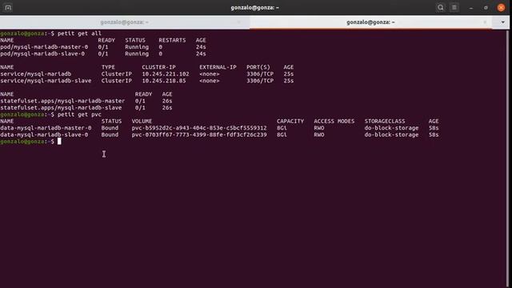
Task: Select the active second gonzalo@gonza tab
Action: (370, 22)
